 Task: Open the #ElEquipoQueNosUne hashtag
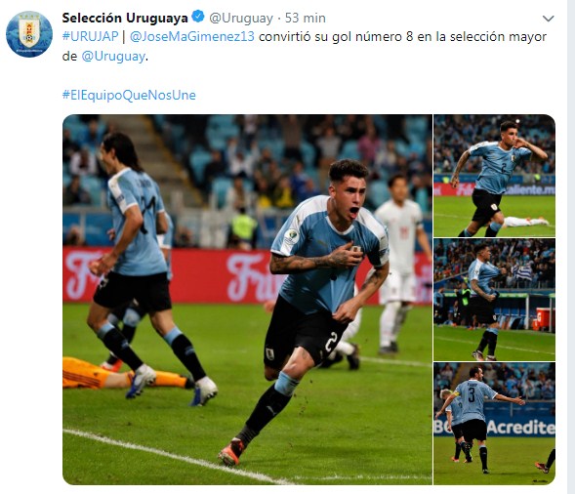129,95
